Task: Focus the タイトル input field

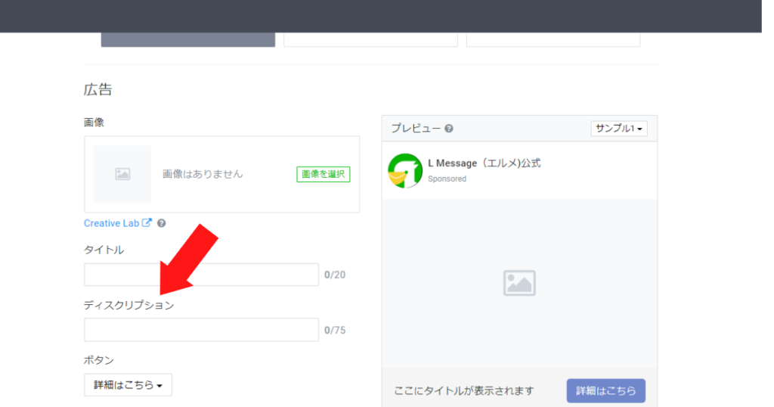Action: click(x=201, y=275)
